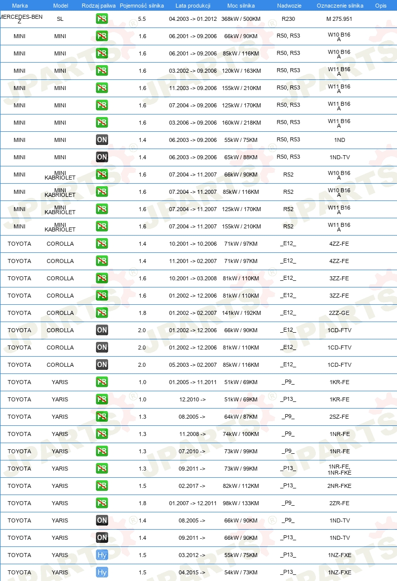Viewport: 397px width, 581px height.
Task: Click the Opis column header
Action: pyautogui.click(x=381, y=6)
